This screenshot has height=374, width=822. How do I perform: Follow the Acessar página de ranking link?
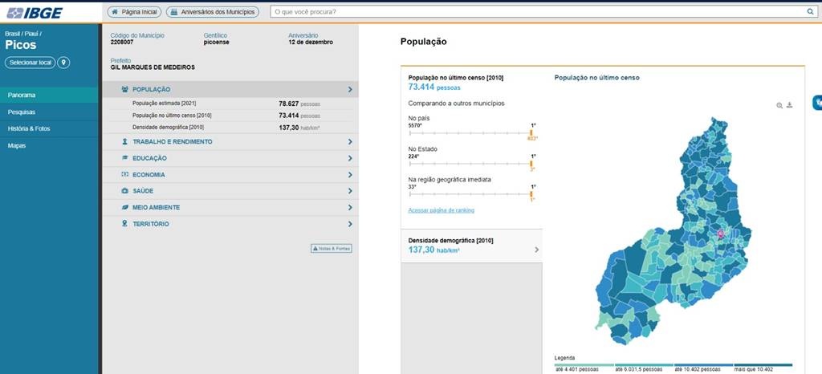(441, 210)
